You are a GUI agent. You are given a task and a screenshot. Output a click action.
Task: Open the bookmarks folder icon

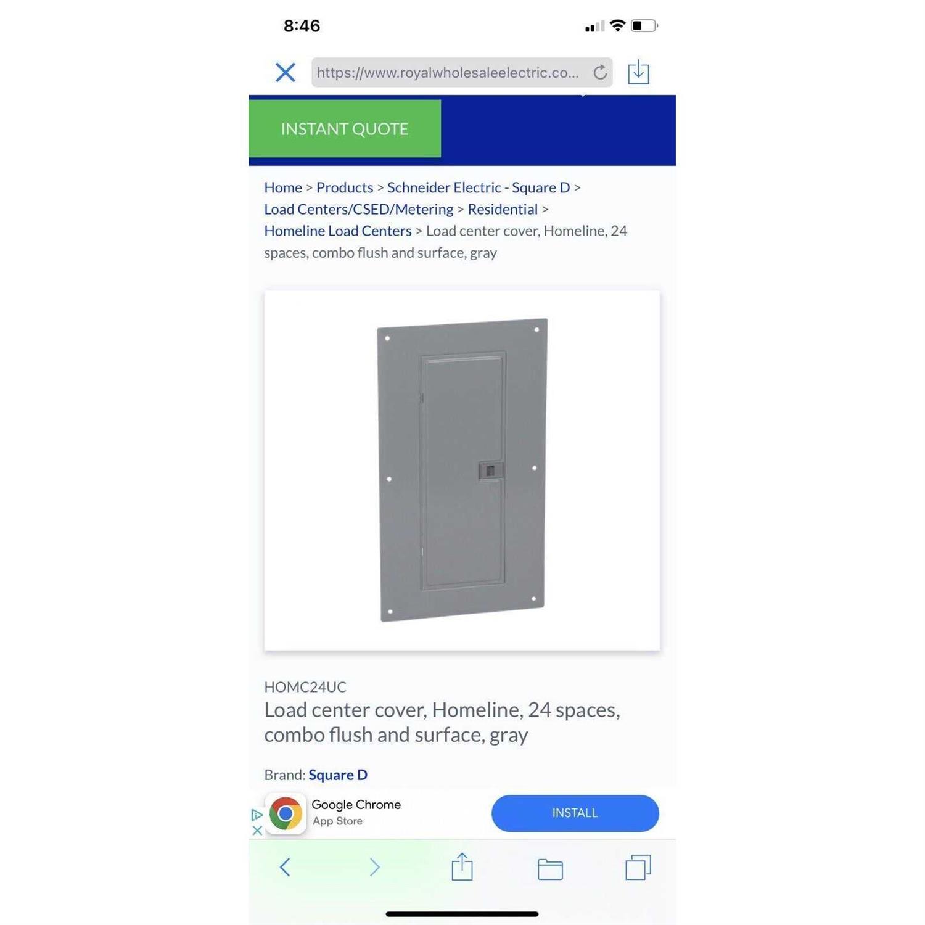(x=550, y=869)
